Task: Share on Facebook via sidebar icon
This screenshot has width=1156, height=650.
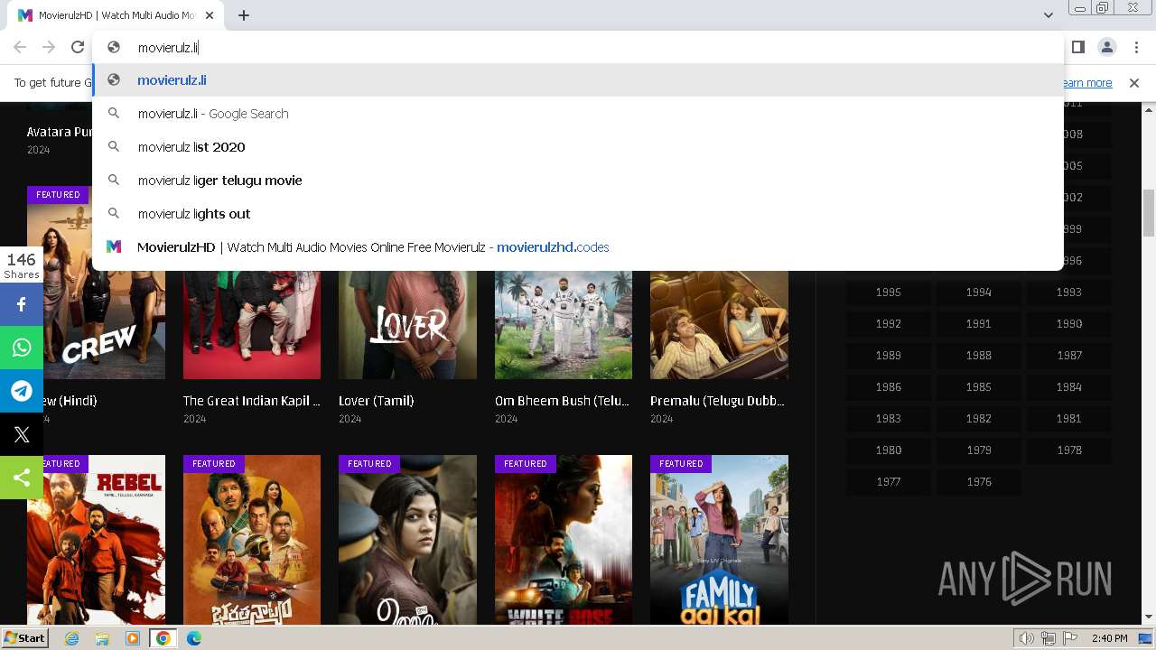Action: pyautogui.click(x=22, y=304)
